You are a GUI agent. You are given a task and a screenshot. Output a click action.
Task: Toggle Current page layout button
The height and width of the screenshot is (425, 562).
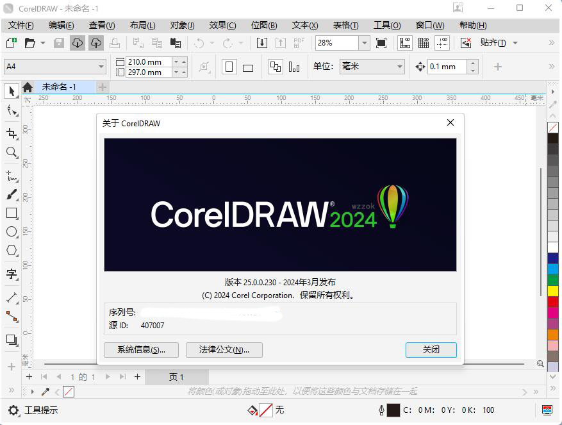[x=294, y=67]
